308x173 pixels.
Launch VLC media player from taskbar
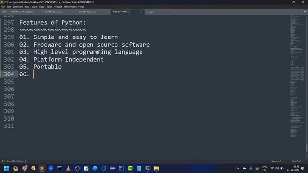click(x=68, y=168)
